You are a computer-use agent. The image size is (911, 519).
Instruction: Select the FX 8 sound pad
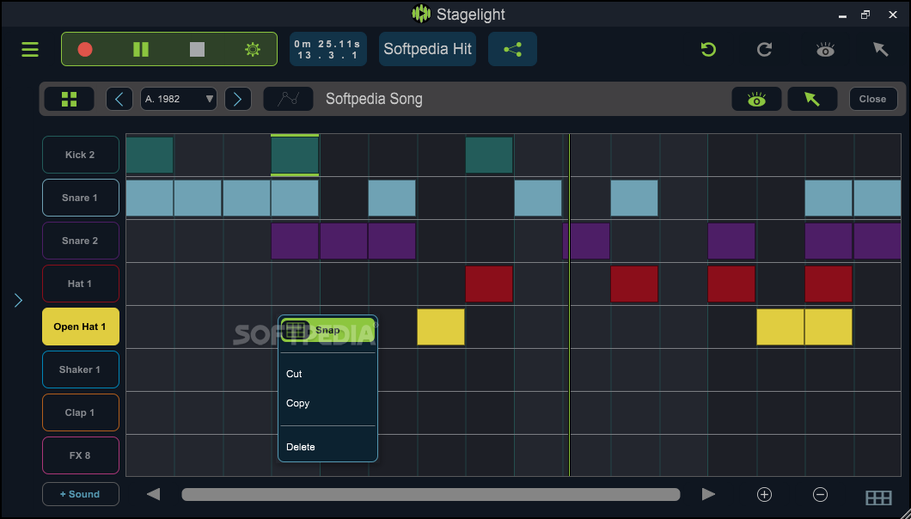coord(81,455)
